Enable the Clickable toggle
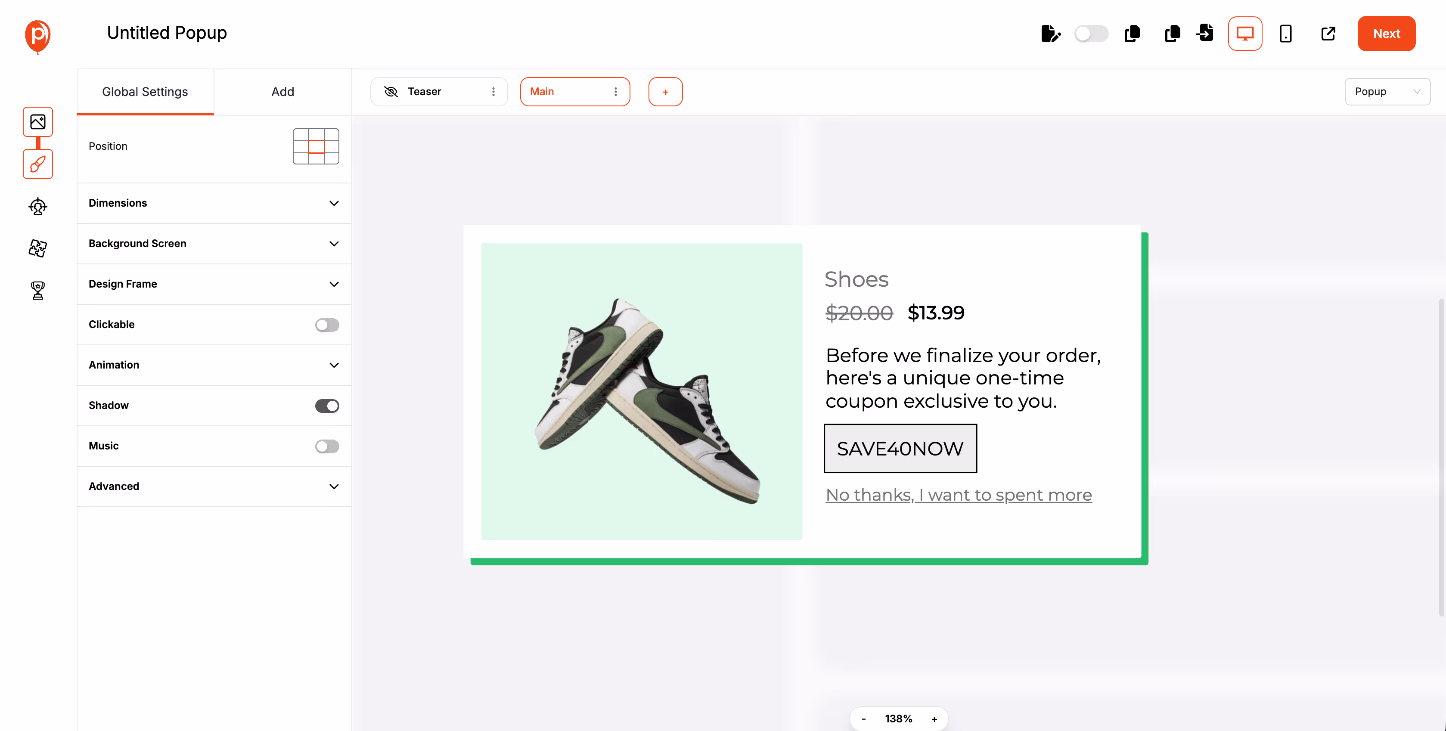 click(x=327, y=324)
